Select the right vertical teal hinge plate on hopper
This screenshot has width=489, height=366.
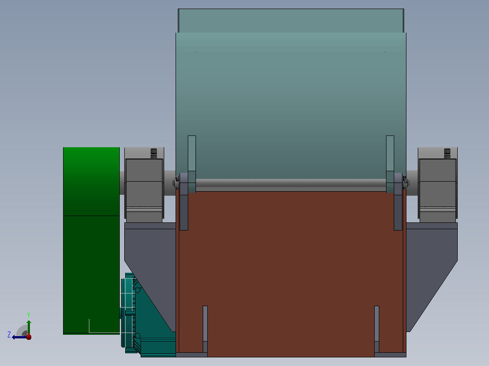click(x=390, y=164)
